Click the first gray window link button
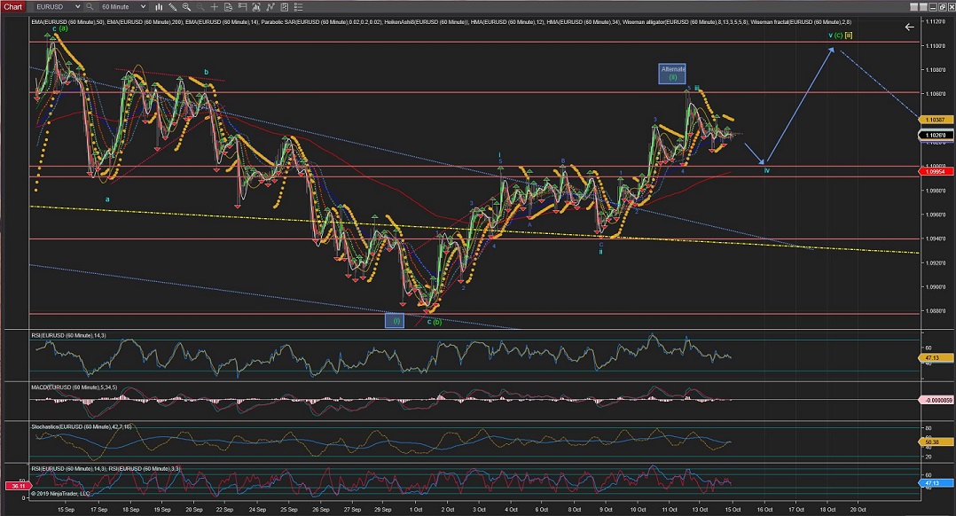 point(914,7)
